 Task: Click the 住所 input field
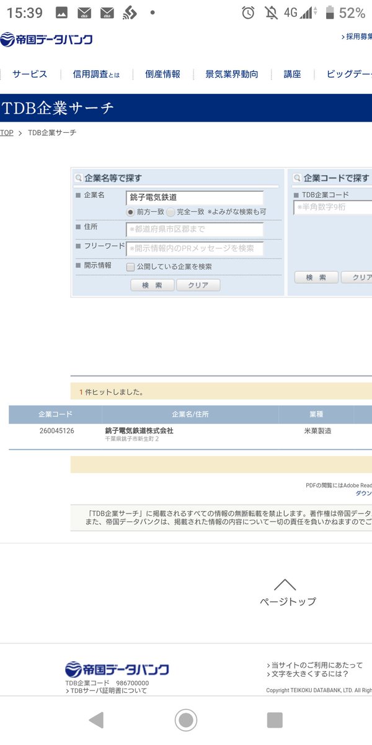tap(195, 229)
